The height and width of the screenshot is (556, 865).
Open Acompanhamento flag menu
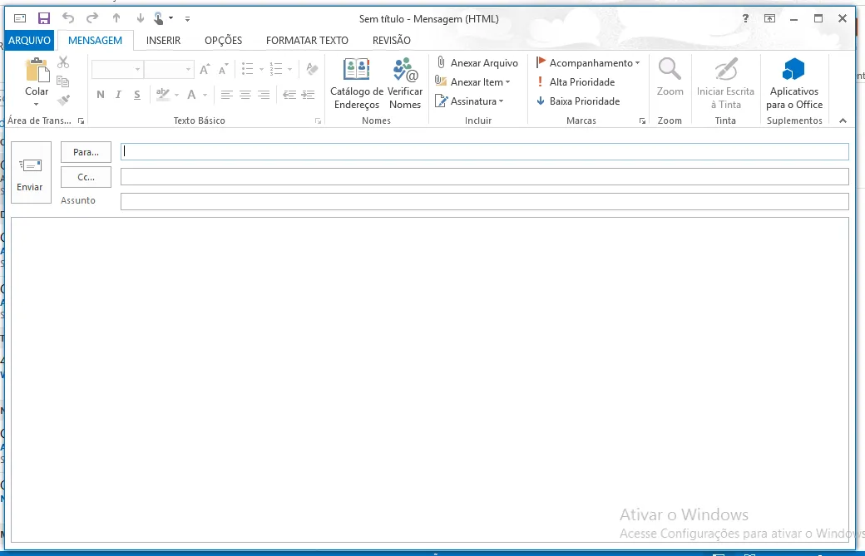coord(588,63)
